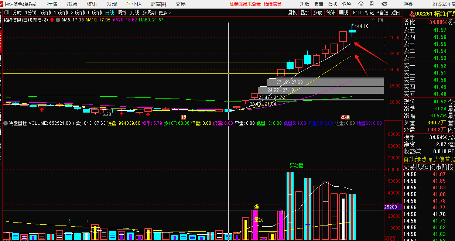Viewport: 455px width, 241px height.
Task: Click the red up-arrow next to 拓维信息 title
Action: tap(52, 20)
